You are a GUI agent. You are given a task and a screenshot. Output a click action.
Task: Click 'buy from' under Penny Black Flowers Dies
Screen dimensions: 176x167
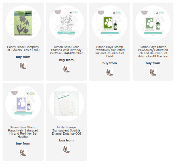(23, 57)
